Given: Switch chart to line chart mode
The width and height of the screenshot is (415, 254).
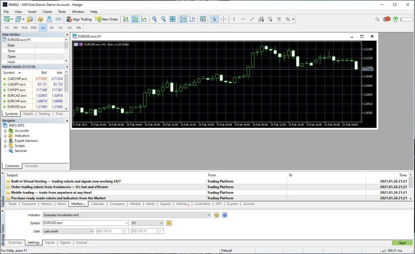Looking at the screenshot, I should click(x=144, y=19).
